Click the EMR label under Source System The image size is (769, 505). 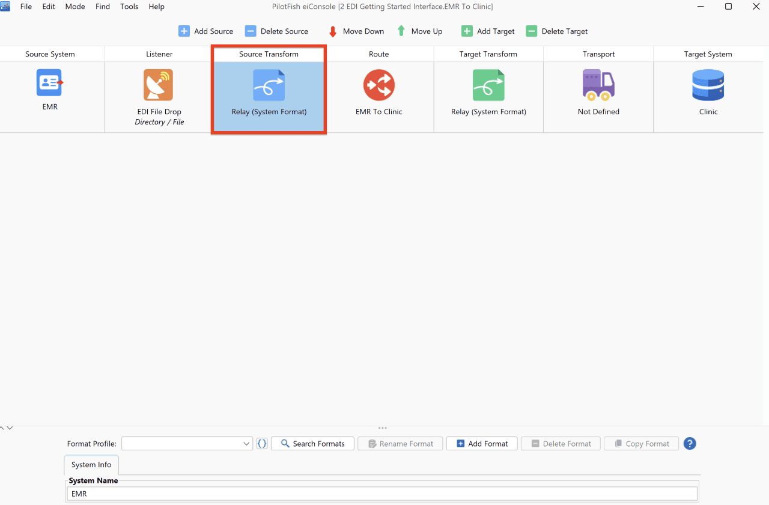(x=50, y=107)
